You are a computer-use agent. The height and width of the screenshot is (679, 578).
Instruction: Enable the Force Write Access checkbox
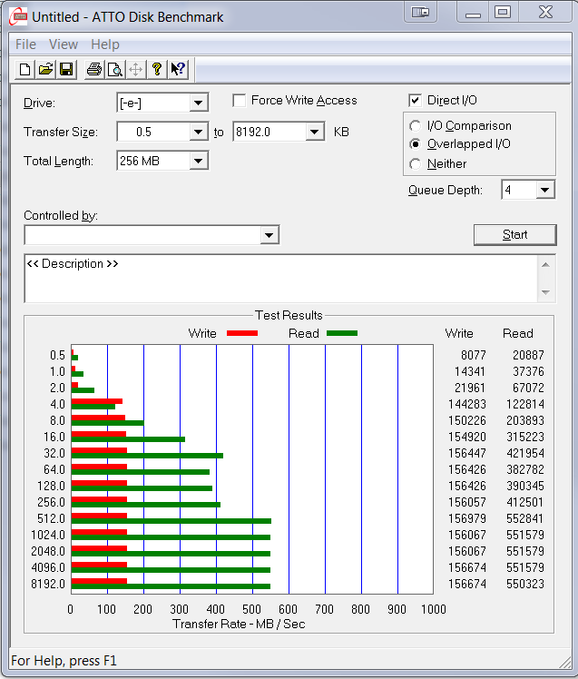click(240, 101)
